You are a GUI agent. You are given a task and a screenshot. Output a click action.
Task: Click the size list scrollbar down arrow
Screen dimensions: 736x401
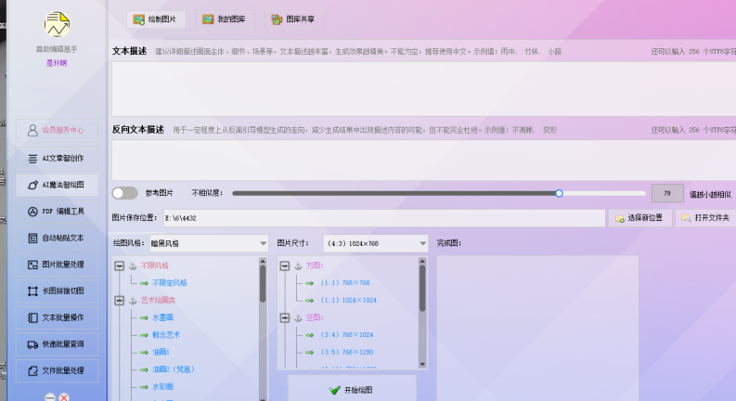point(422,365)
